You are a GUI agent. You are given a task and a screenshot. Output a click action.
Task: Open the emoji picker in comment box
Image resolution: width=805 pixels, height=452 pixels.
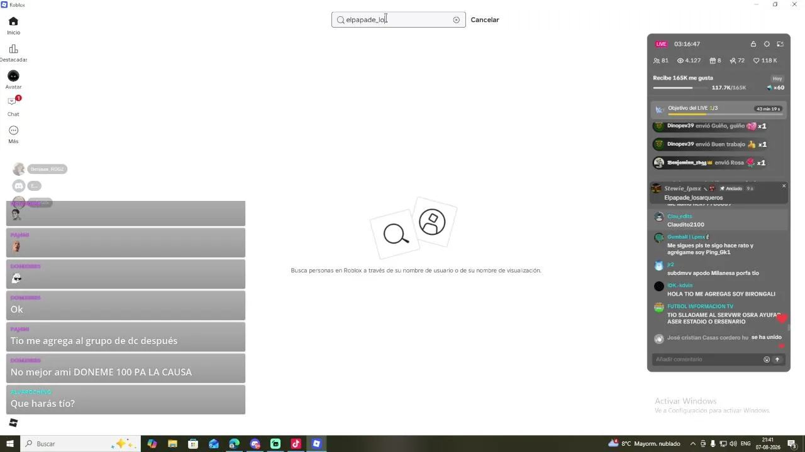coord(767,360)
